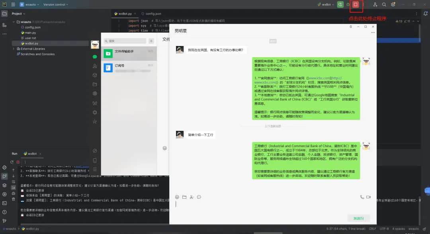Screen dimensions: 430x234
Task: Open the Run tool window icon
Action: [x=4, y=176]
